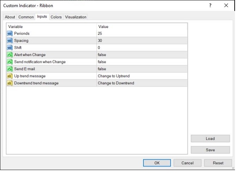
Task: Open the help question mark in title bar
Action: 210,6
